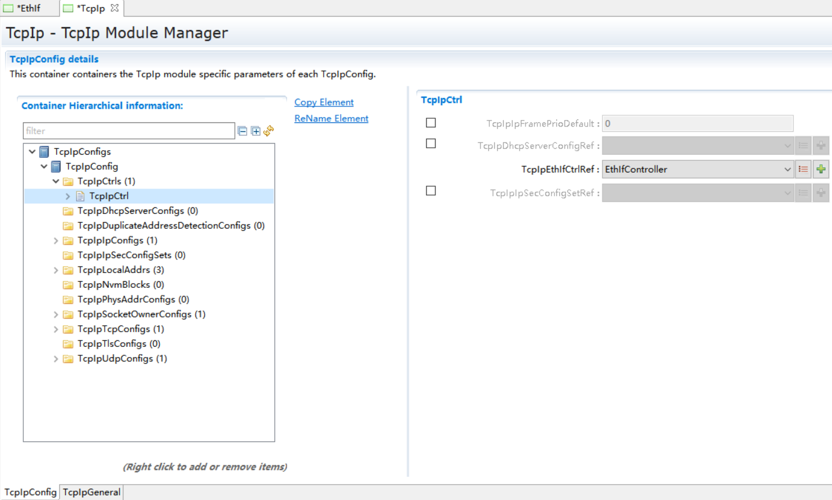Click the TcpIpLocalAddrs folder icon
The height and width of the screenshot is (500, 832).
coord(68,270)
